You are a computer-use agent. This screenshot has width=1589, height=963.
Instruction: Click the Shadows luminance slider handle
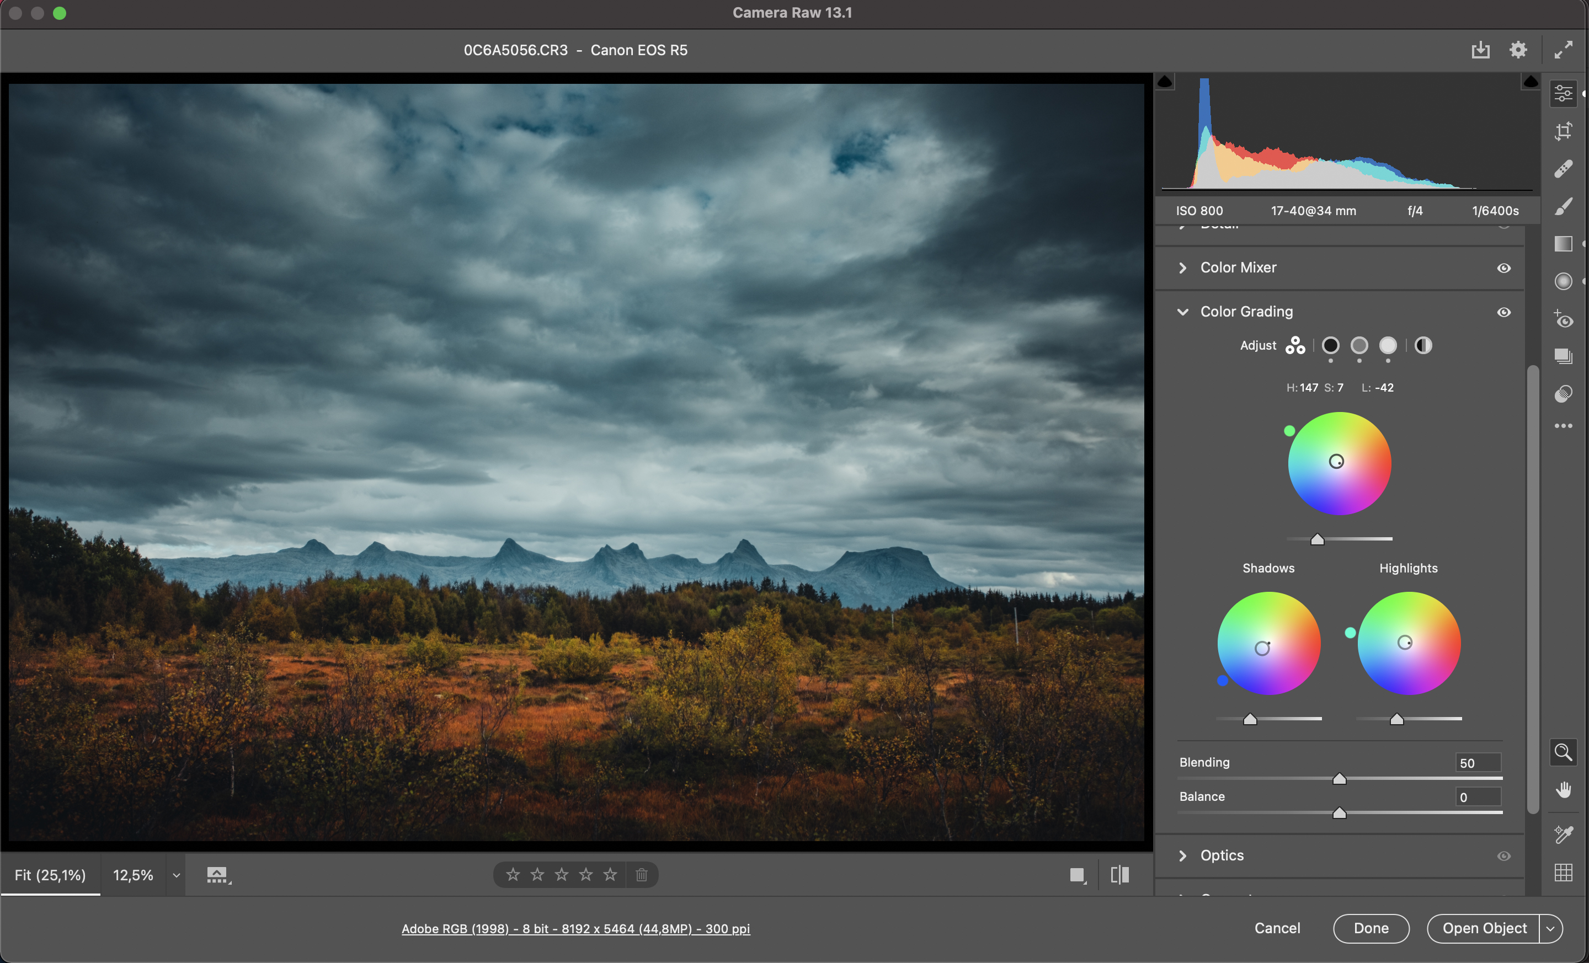tap(1250, 719)
